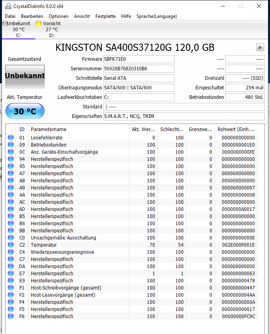Click the next disk arrow button

pos(260,47)
